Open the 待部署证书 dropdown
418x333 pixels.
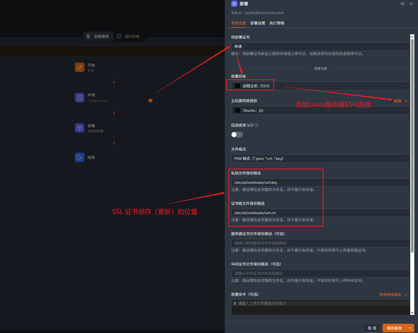[x=320, y=47]
